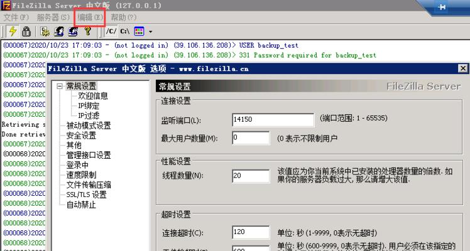Open the 文件(F) menu
This screenshot has width=470, height=251.
tap(16, 18)
